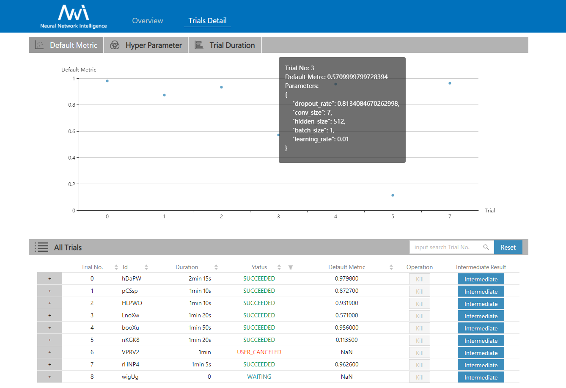
Task: Sort by the Default Metric column arrows
Action: [x=391, y=267]
